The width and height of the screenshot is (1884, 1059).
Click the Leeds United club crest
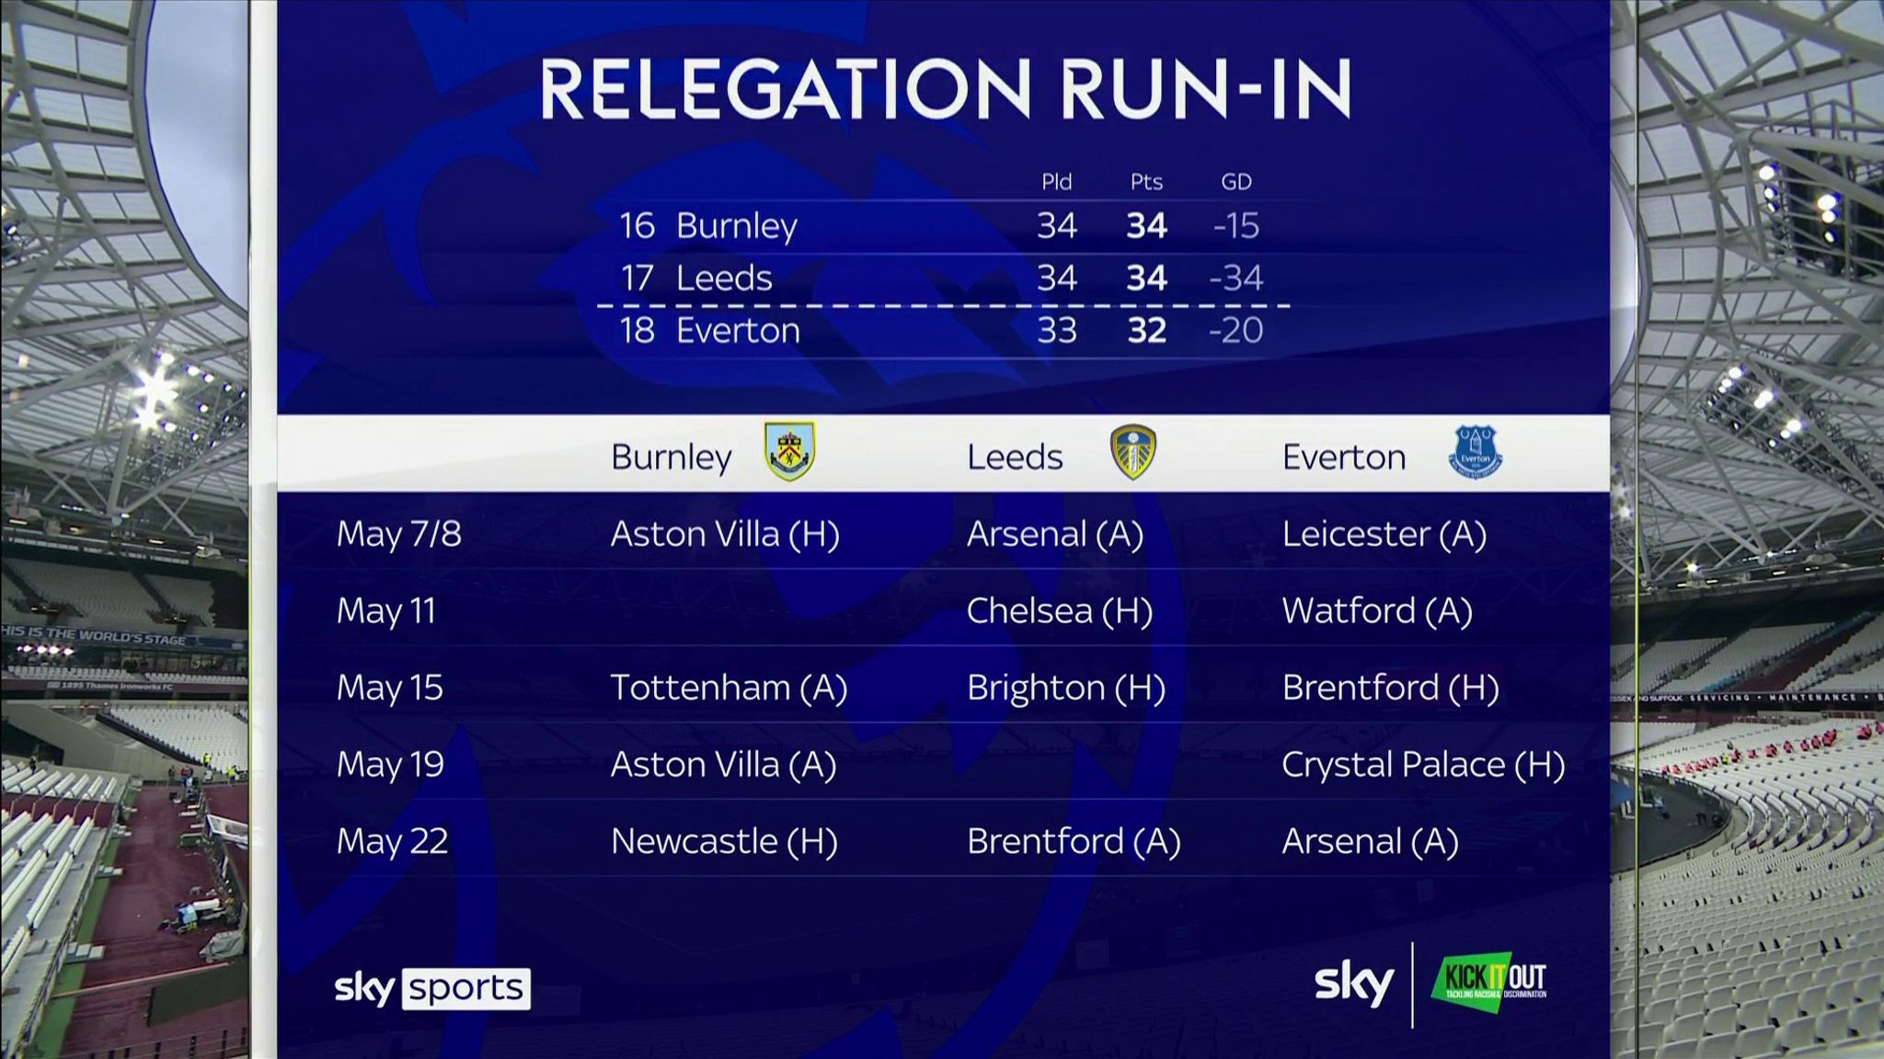(x=1133, y=452)
